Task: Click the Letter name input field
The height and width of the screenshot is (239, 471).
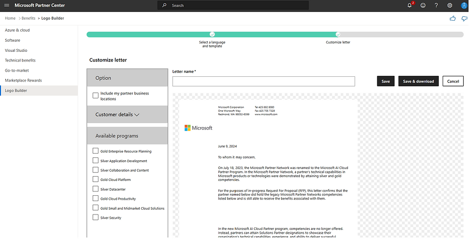Action: point(263,81)
